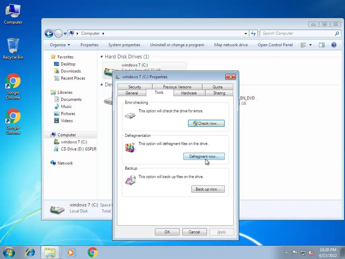Open the Computer desktop icon
The height and width of the screenshot is (259, 345).
coord(13,14)
